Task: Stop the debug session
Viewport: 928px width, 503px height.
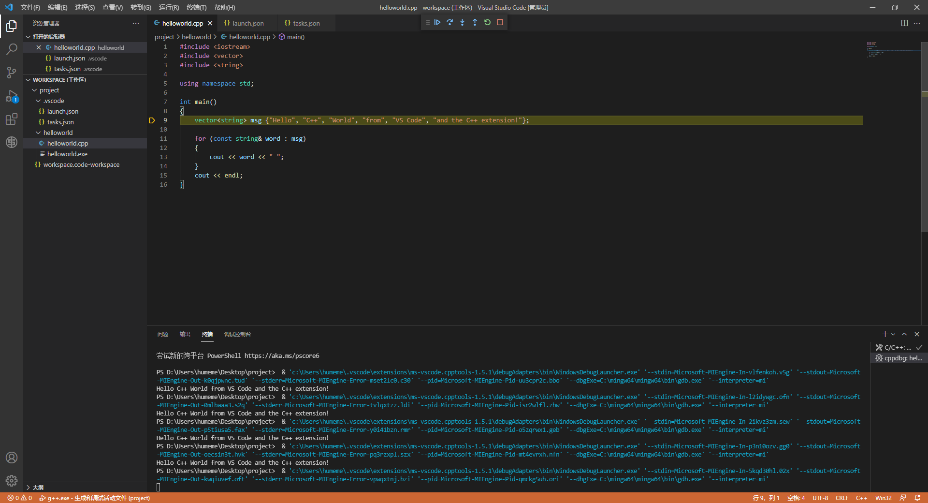Action: [x=500, y=22]
